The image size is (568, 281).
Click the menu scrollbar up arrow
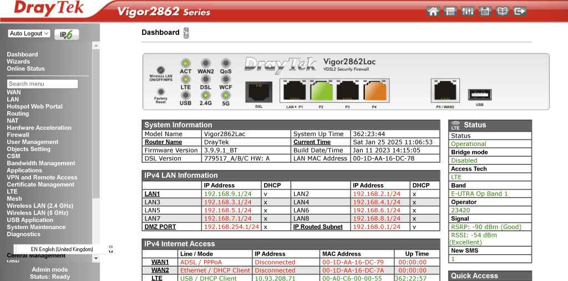[96, 45]
